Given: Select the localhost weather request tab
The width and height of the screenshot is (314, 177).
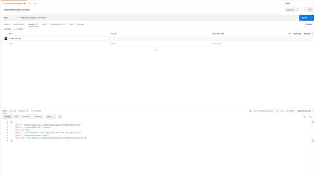Looking at the screenshot, I should [14, 3].
